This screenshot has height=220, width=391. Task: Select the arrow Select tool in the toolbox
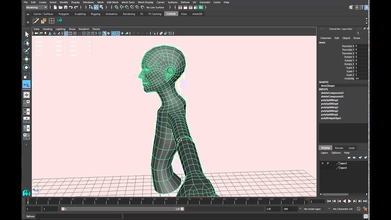point(27,34)
